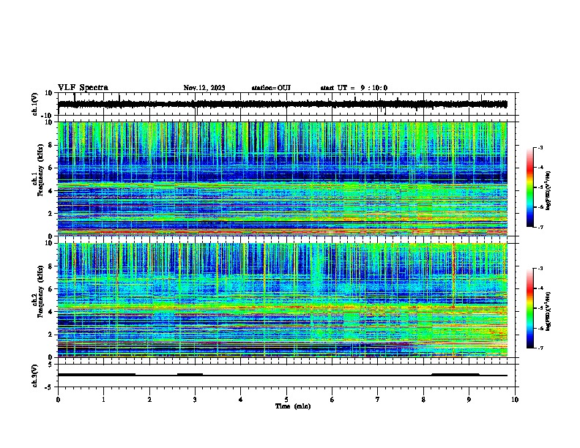
Task: Click the ch.2 Frequency (kHz) axis label
Action: pyautogui.click(x=37, y=291)
